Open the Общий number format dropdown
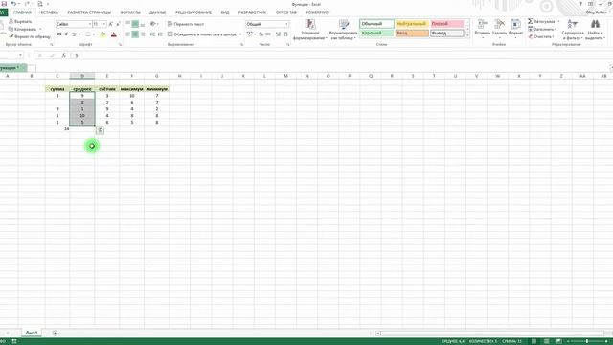 click(286, 24)
